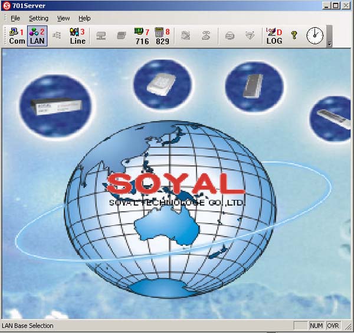This screenshot has width=354, height=333.
Task: Click the NUM indicator in status bar
Action: (x=317, y=326)
